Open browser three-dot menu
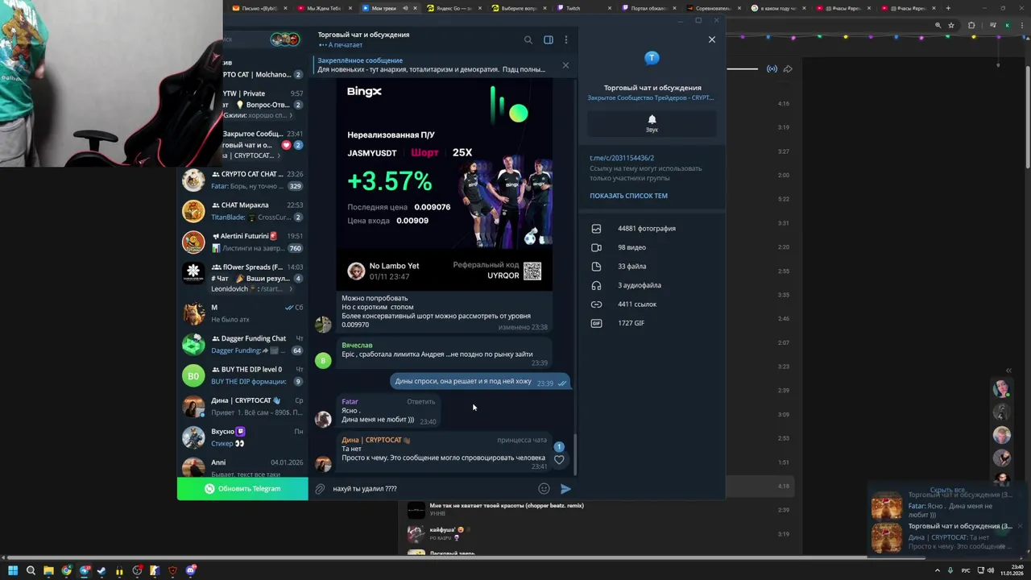The height and width of the screenshot is (580, 1031). (x=1021, y=25)
